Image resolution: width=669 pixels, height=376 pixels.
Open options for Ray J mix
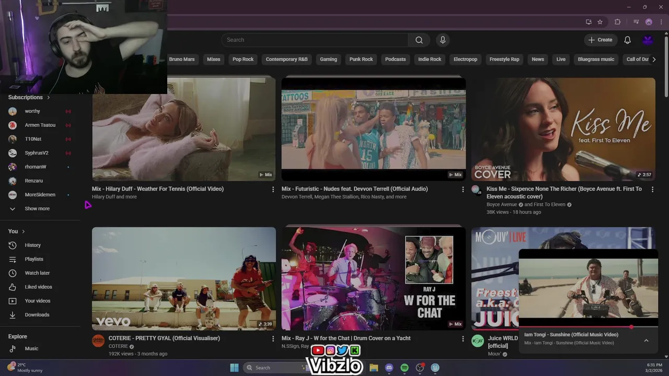click(463, 339)
